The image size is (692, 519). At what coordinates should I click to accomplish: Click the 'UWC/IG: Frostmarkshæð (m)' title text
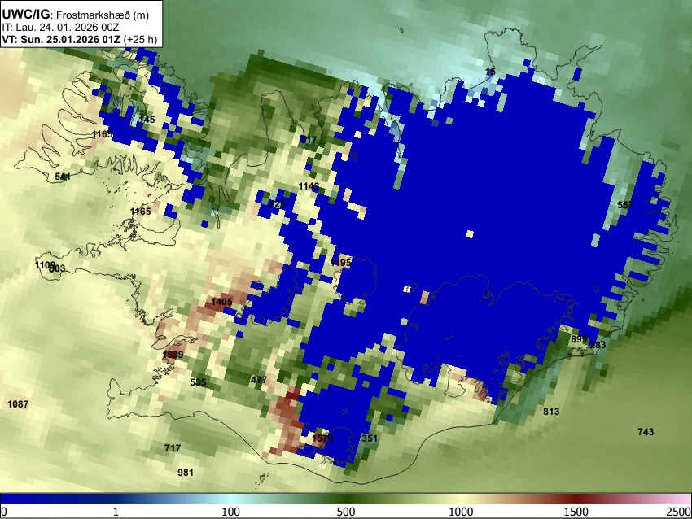76,15
